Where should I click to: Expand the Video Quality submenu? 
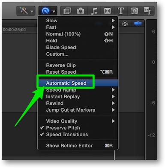(x=78, y=121)
